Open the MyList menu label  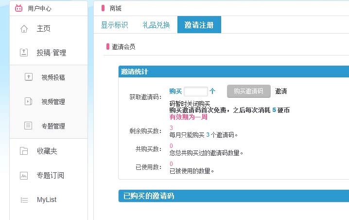tap(47, 200)
